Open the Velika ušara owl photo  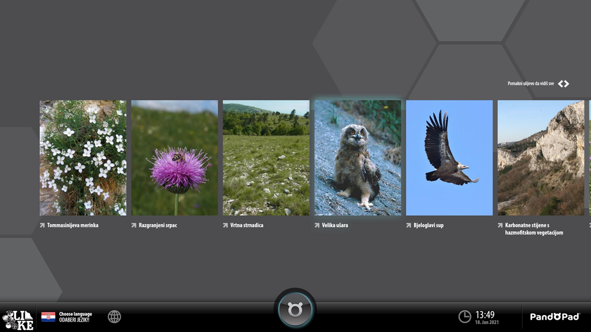tap(358, 158)
